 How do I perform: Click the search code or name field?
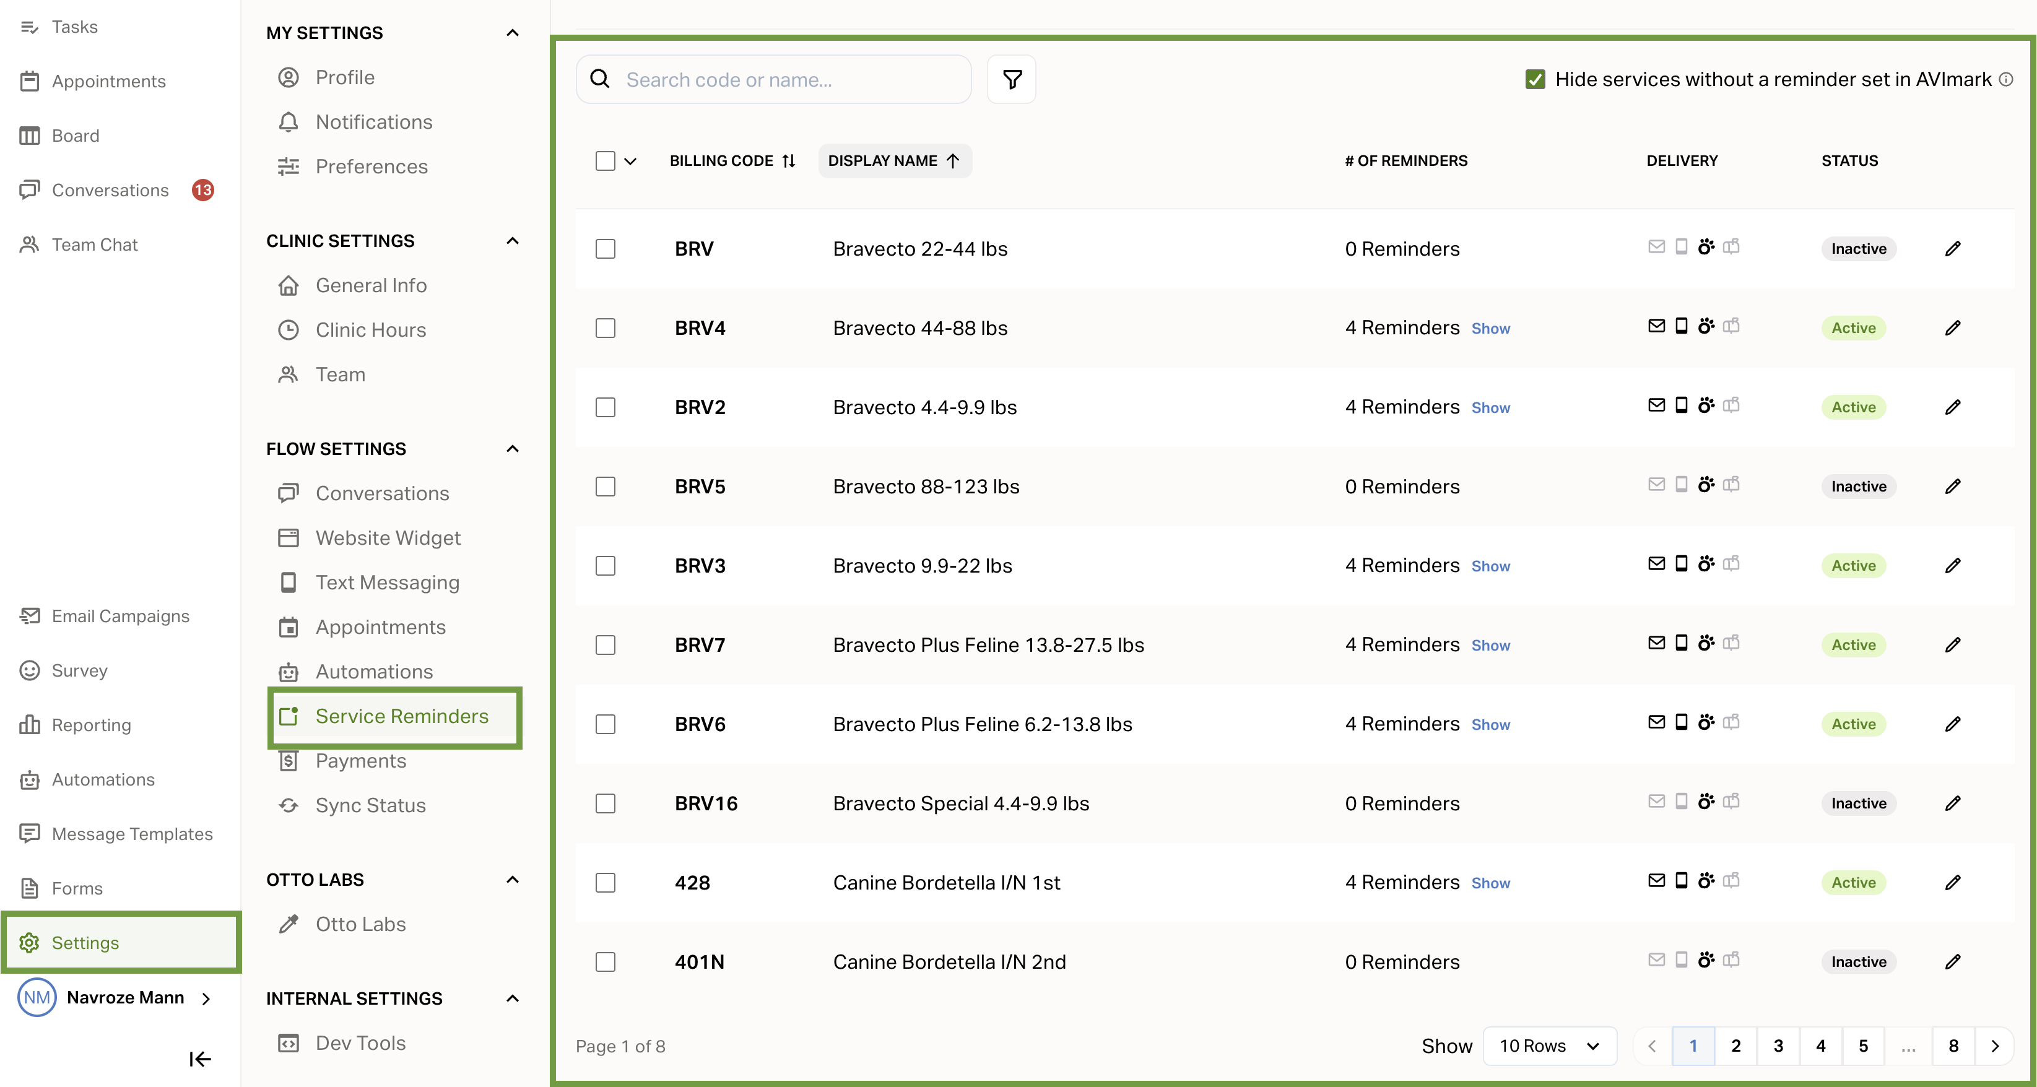pos(773,79)
